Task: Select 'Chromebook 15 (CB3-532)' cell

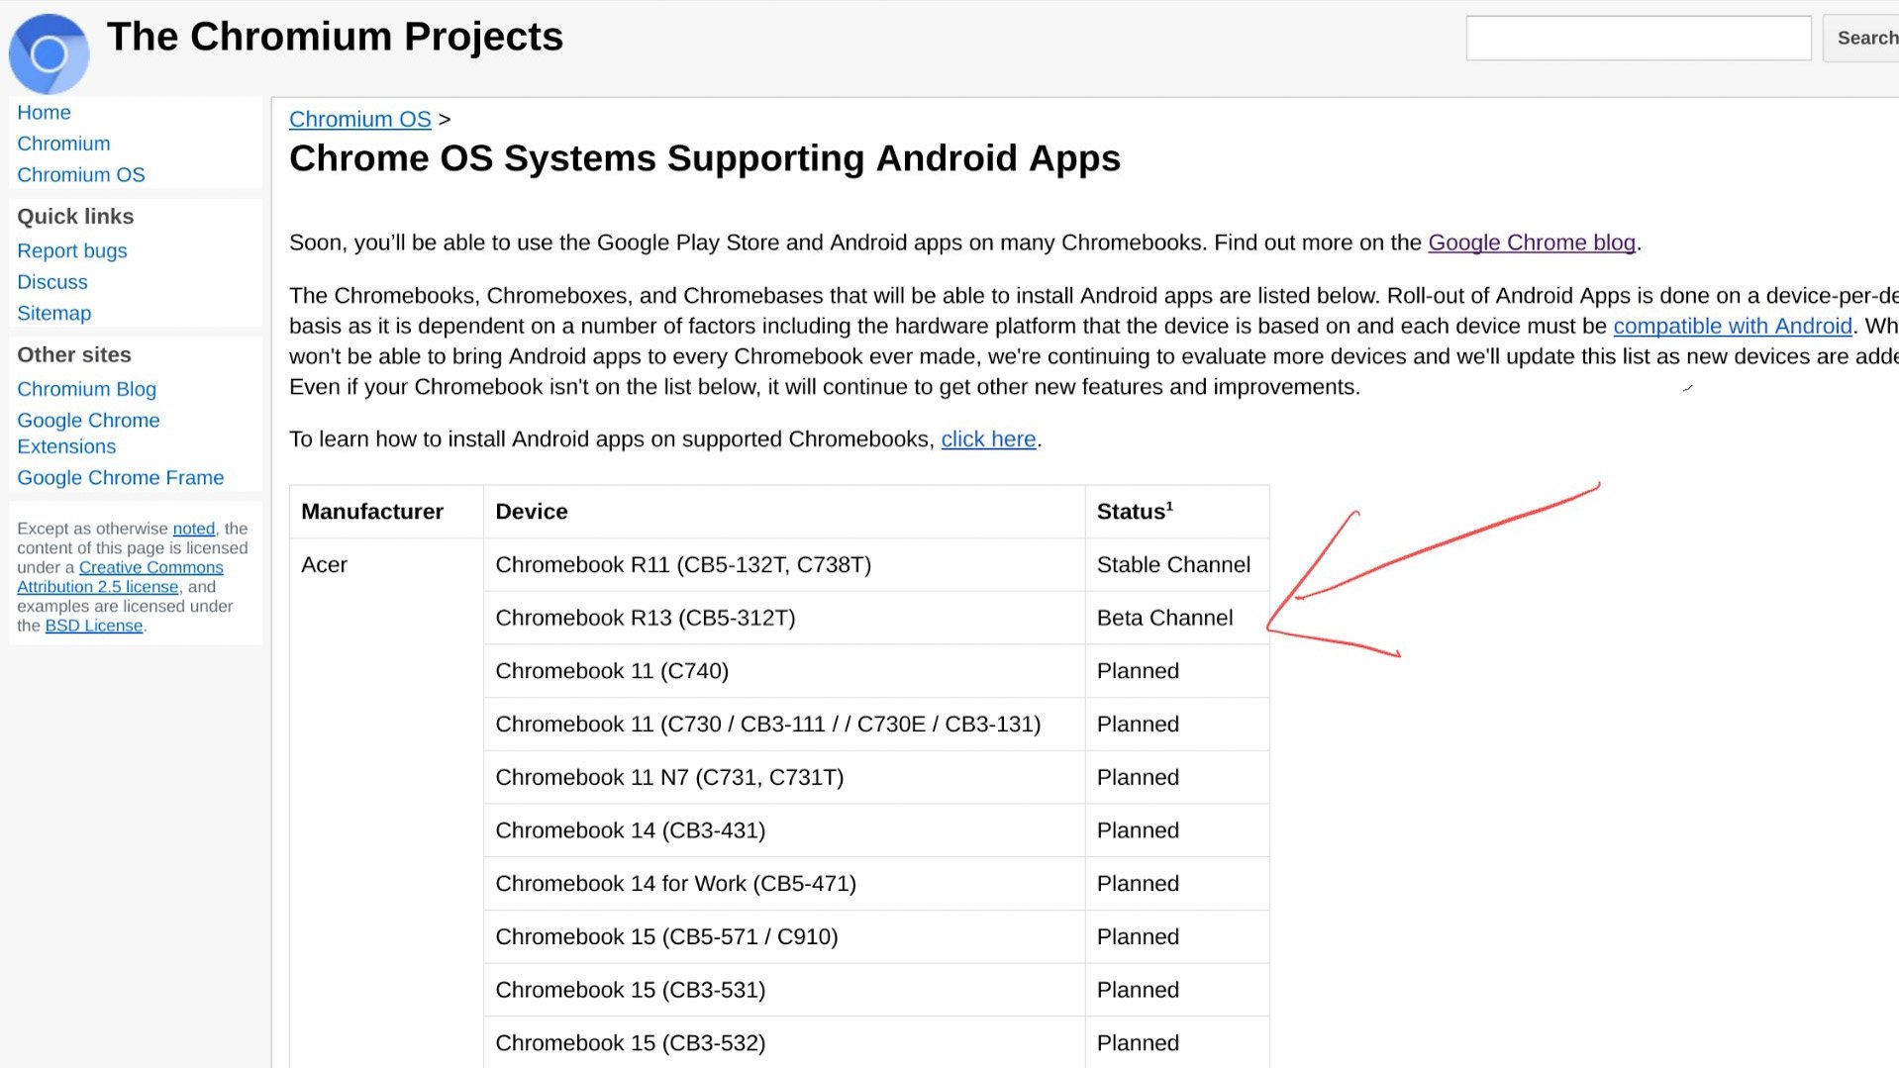Action: [784, 1043]
